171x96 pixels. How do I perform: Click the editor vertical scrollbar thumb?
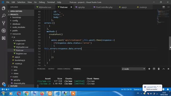[x=170, y=43]
